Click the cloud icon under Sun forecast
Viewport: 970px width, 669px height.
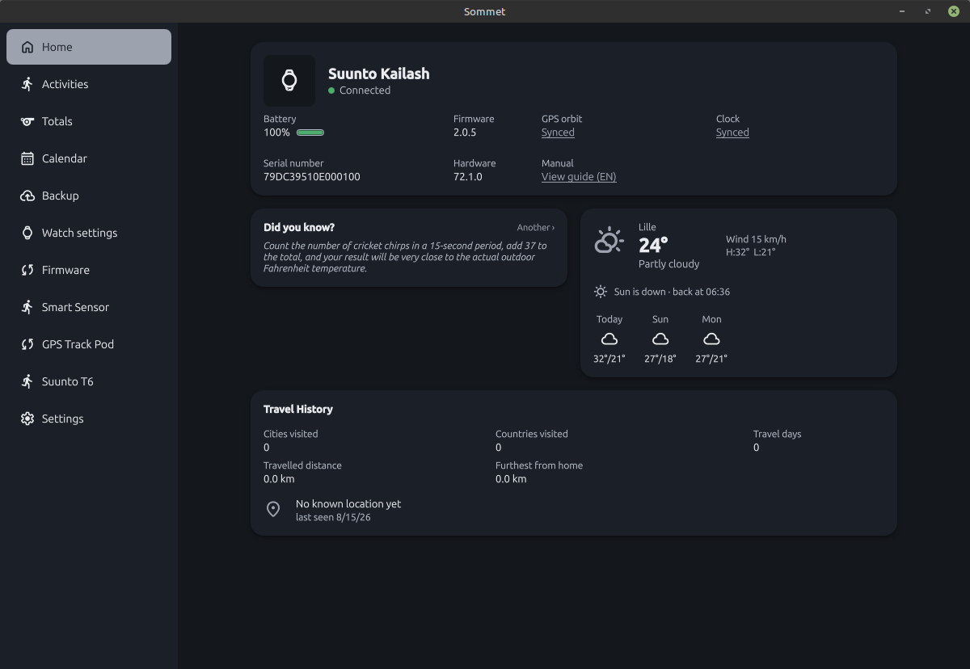[660, 339]
